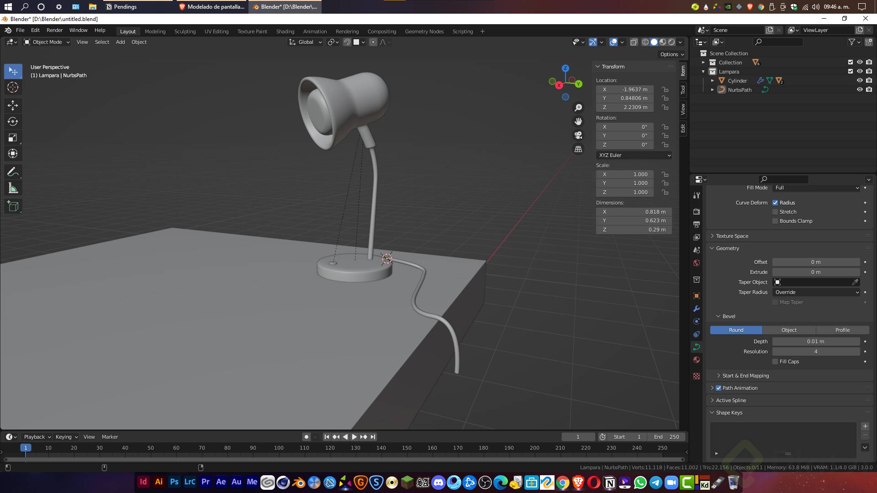Open Modifier properties wrench tab
Image resolution: width=877 pixels, height=493 pixels.
pyautogui.click(x=697, y=309)
